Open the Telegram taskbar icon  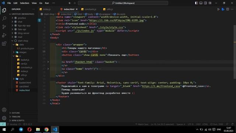(x=21, y=129)
